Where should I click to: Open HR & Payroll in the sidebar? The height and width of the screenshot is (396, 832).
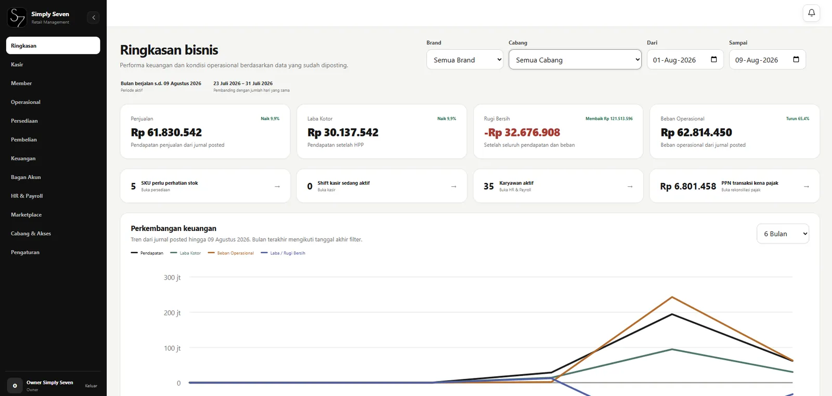(x=53, y=196)
